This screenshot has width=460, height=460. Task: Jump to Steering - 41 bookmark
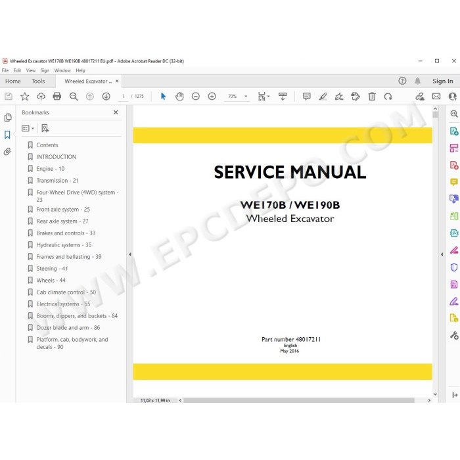[52, 268]
